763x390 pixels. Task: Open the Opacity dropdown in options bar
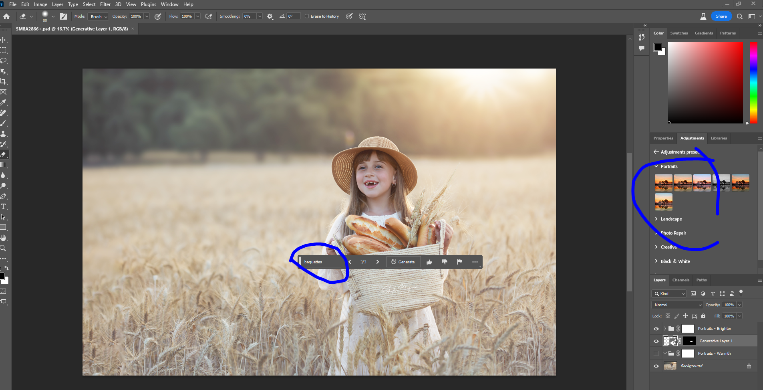click(x=147, y=16)
